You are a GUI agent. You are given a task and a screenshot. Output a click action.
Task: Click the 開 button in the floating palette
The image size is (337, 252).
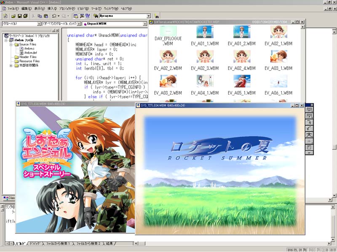(309, 110)
